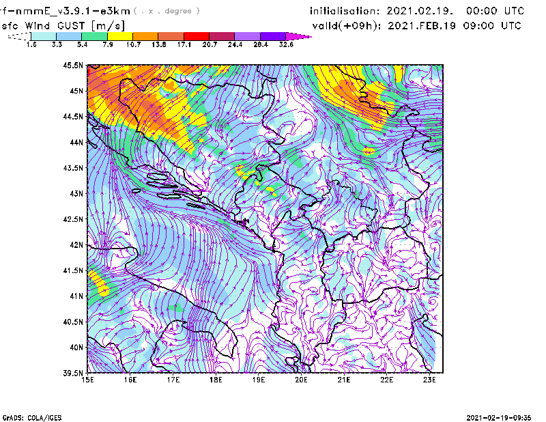
Task: Click the '( . x . degree )' gray text
Action: pyautogui.click(x=167, y=11)
